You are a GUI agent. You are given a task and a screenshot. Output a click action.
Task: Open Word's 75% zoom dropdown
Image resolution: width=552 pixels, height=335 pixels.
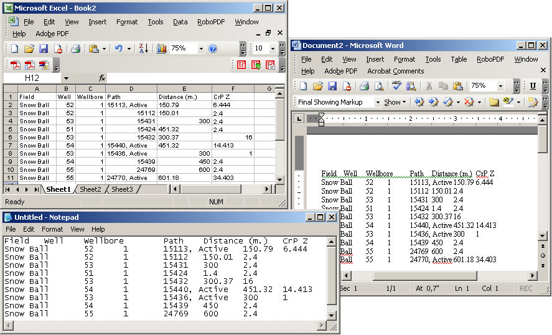click(x=500, y=86)
